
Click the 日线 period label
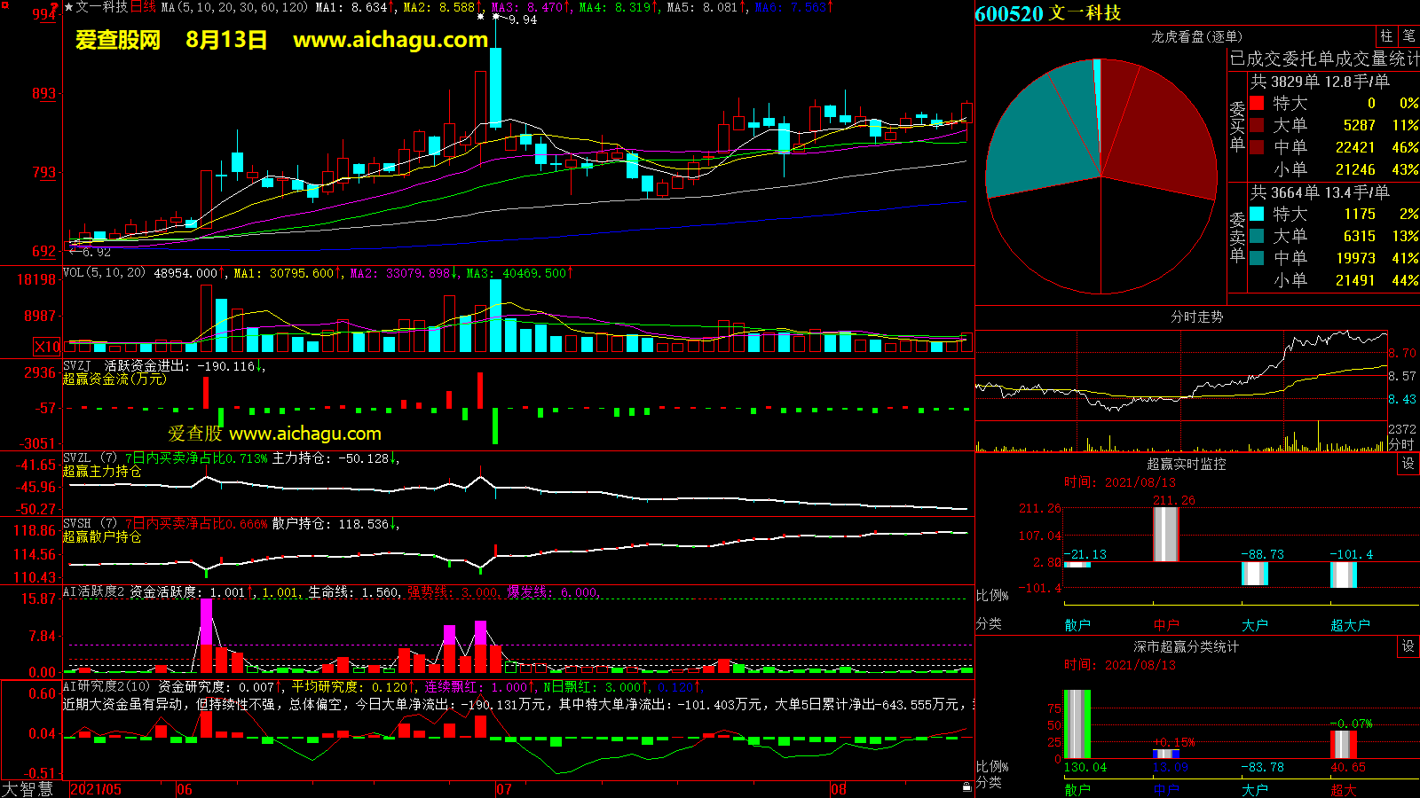tap(143, 7)
